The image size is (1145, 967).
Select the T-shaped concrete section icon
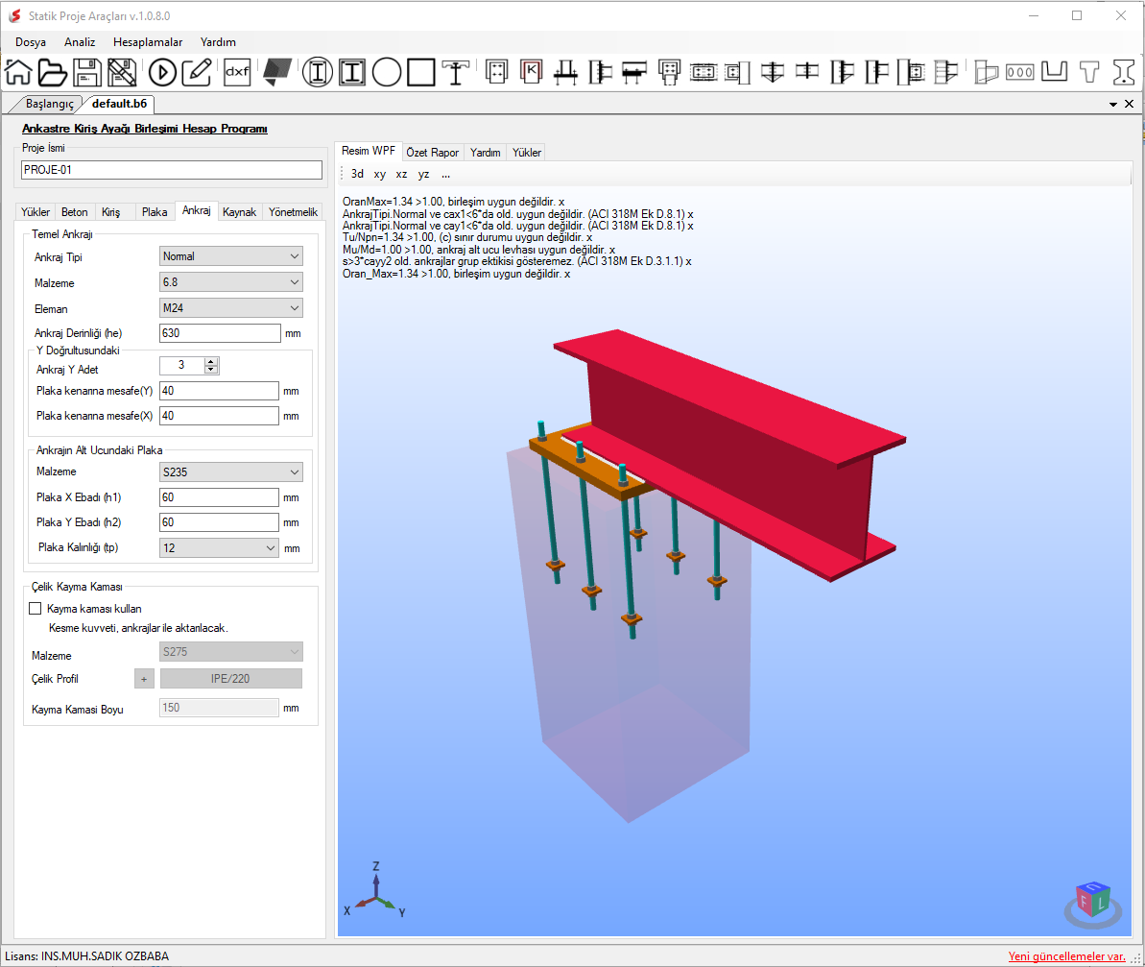pos(1088,72)
